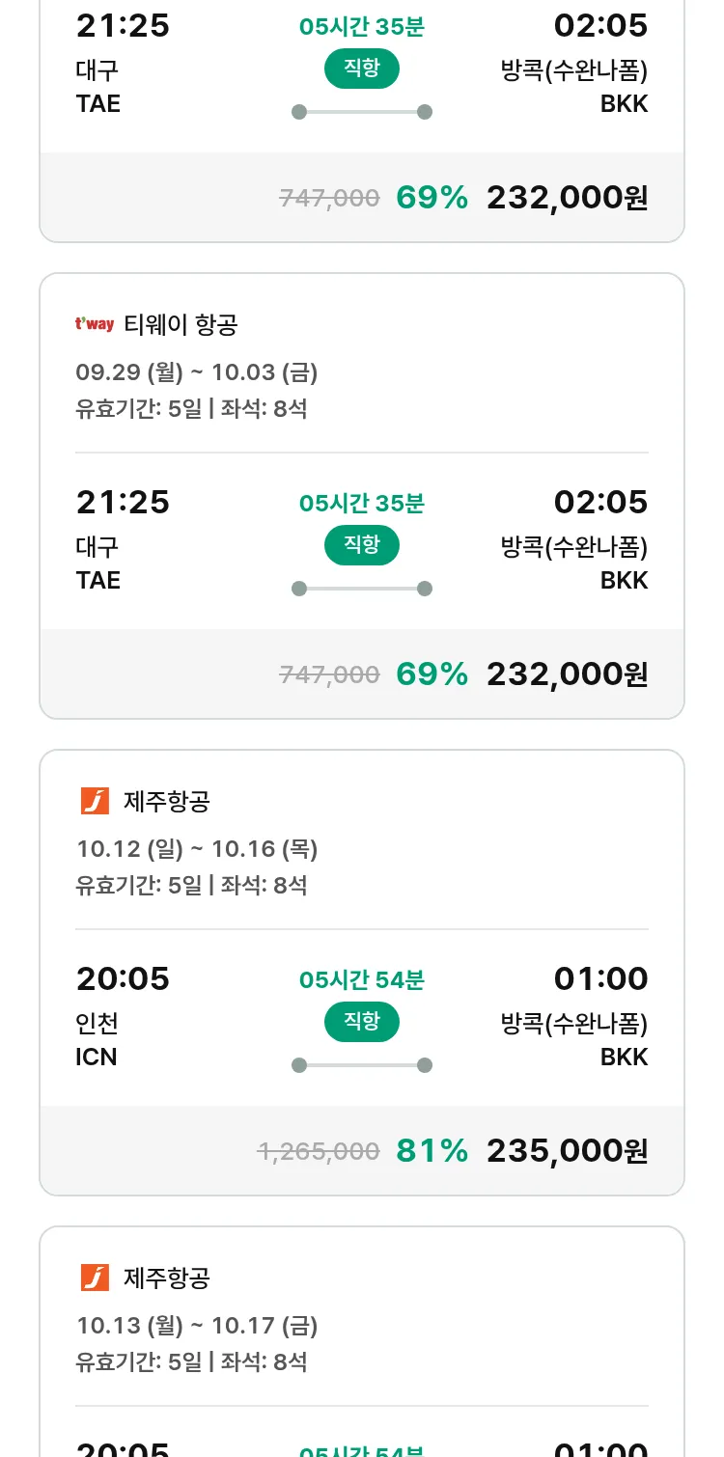Tap the 81% discount label
Image resolution: width=724 pixels, height=1457 pixels.
click(x=432, y=1150)
